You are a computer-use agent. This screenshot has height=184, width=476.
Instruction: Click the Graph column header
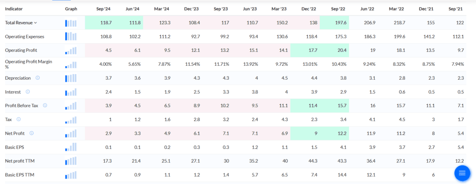pos(71,9)
